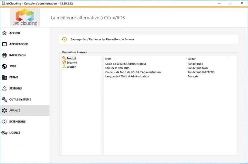Click the Impression printer icon

pyautogui.click(x=5, y=55)
